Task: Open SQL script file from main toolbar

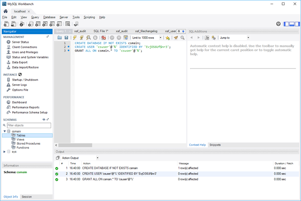Action: coord(14,24)
